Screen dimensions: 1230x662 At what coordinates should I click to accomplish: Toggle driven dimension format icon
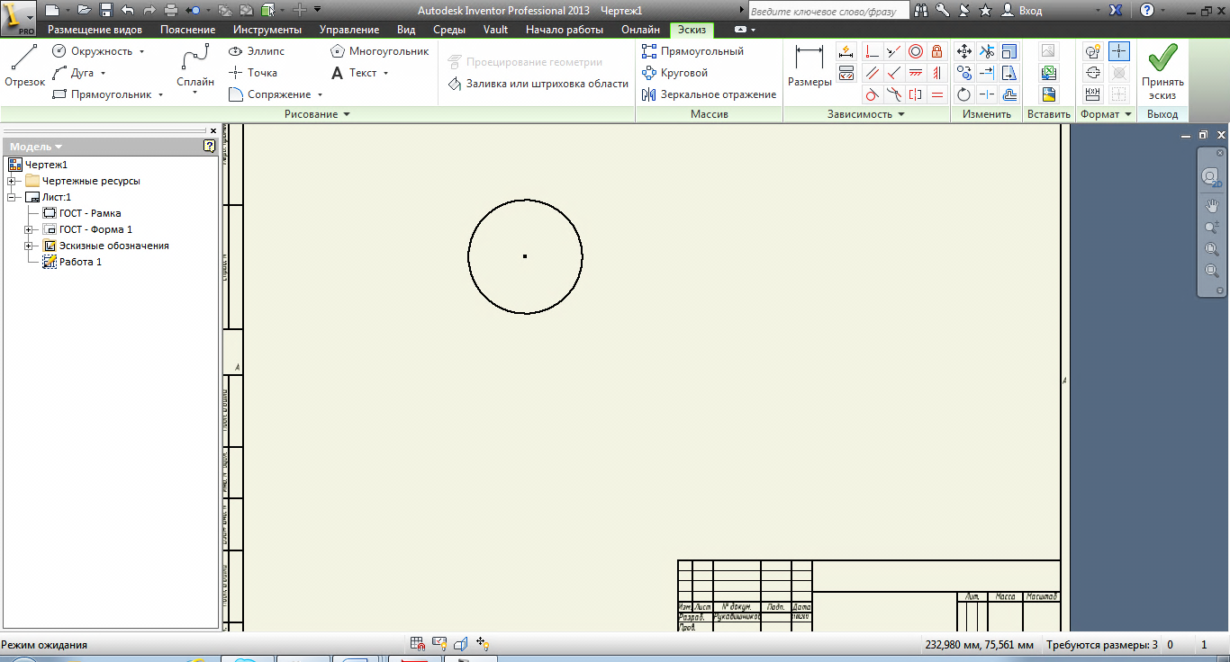click(1093, 94)
